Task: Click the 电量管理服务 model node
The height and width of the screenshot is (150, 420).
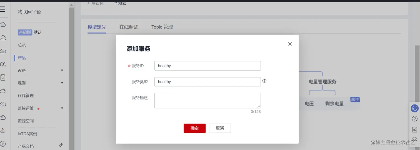Action: pyautogui.click(x=322, y=82)
